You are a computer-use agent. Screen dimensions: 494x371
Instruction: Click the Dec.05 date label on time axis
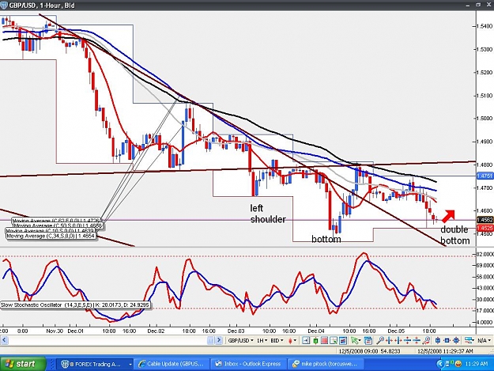coord(396,331)
